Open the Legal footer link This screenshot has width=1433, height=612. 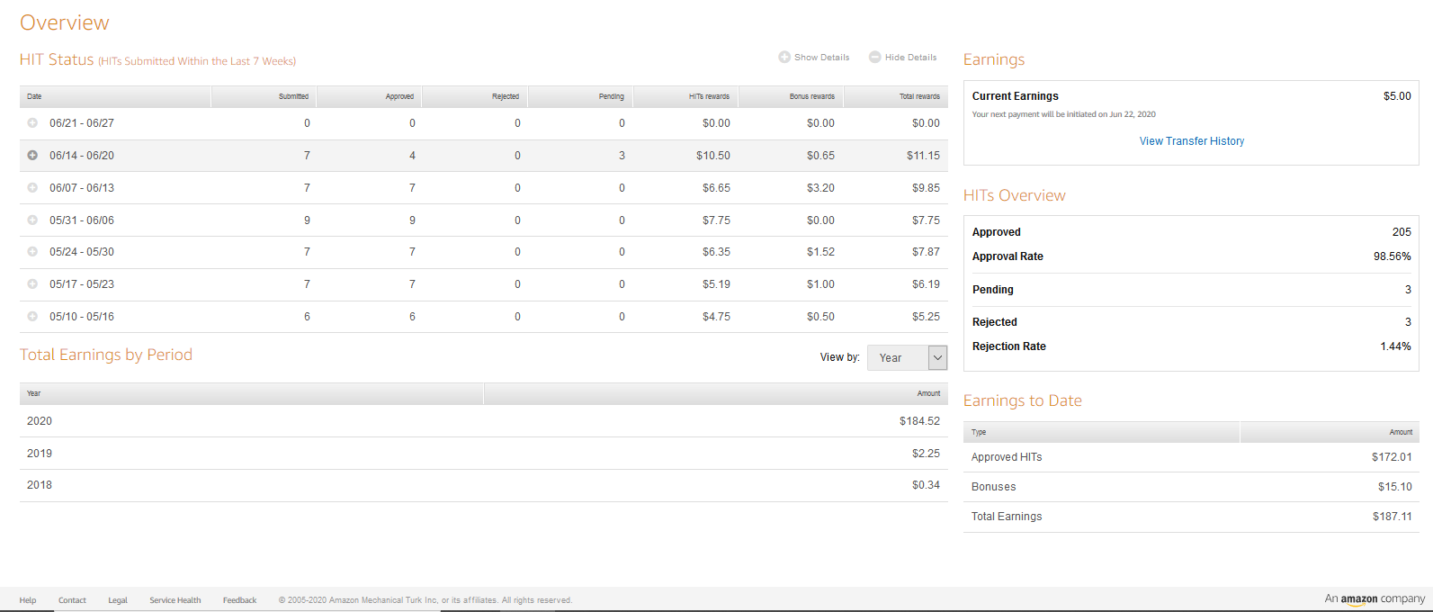(x=118, y=600)
